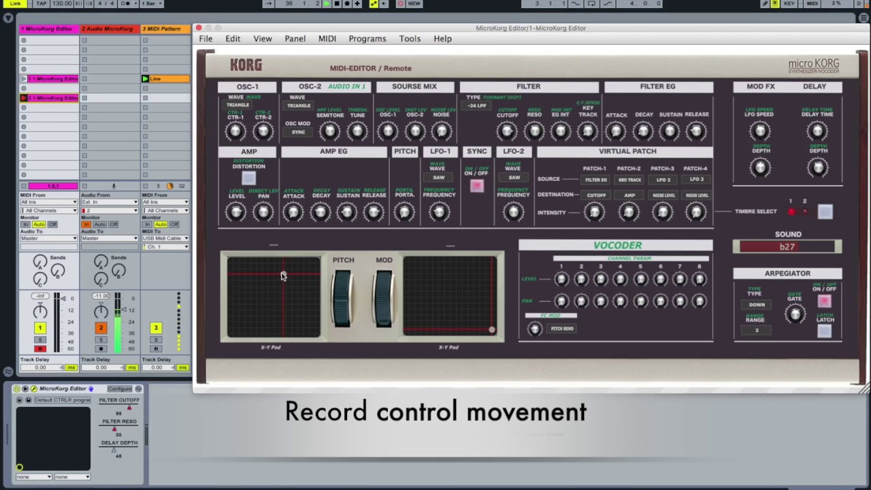This screenshot has width=871, height=490.
Task: Open track 2 Audio From Ext. In dropdown
Action: (109, 202)
